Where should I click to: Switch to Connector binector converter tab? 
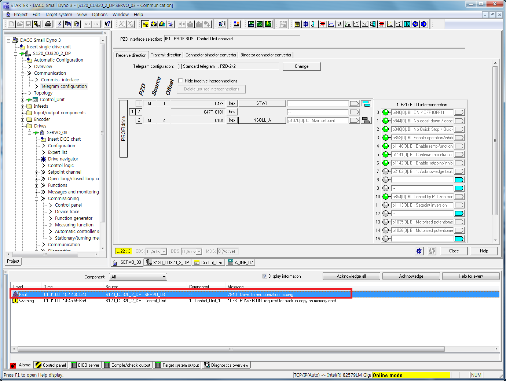tap(211, 55)
